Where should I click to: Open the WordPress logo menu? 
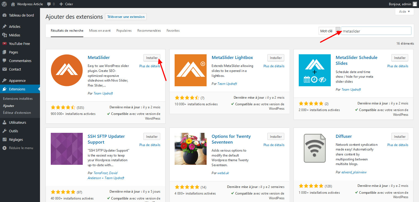point(4,4)
